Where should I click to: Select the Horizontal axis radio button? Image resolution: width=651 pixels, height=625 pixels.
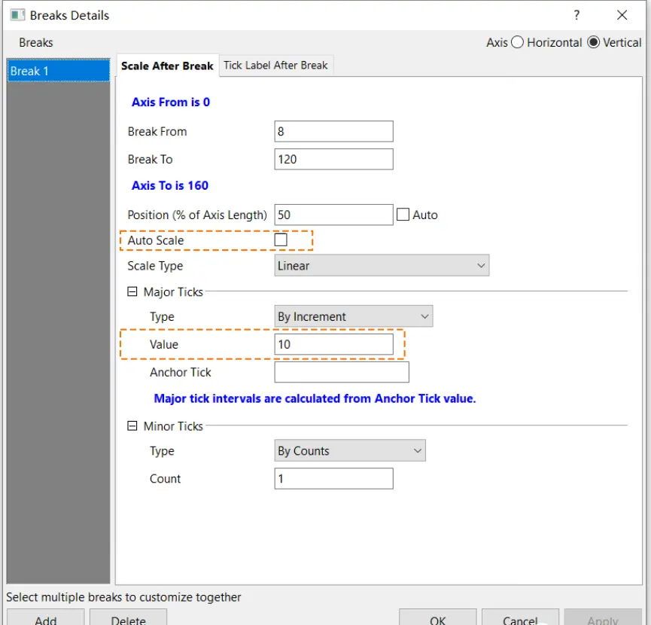coord(517,42)
